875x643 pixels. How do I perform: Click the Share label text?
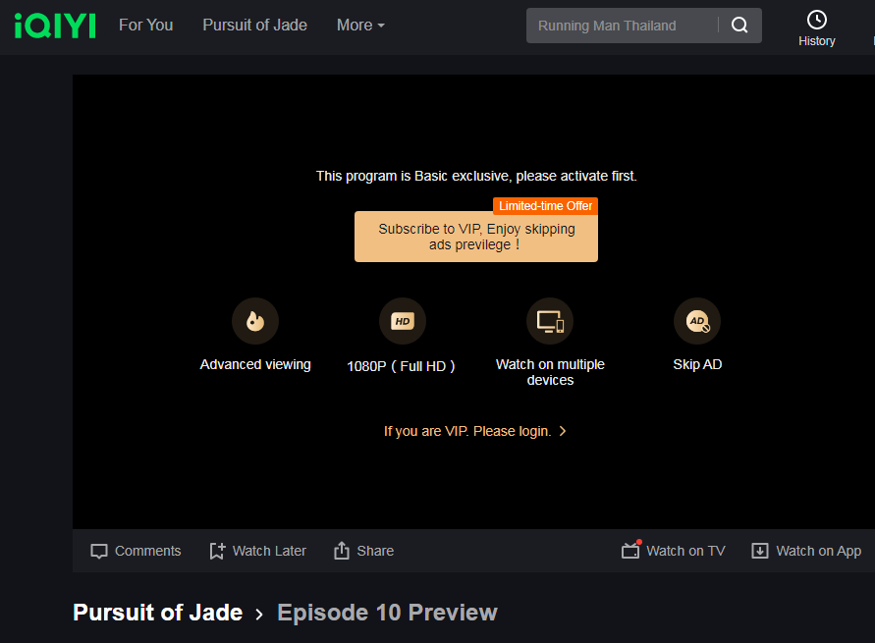(375, 551)
